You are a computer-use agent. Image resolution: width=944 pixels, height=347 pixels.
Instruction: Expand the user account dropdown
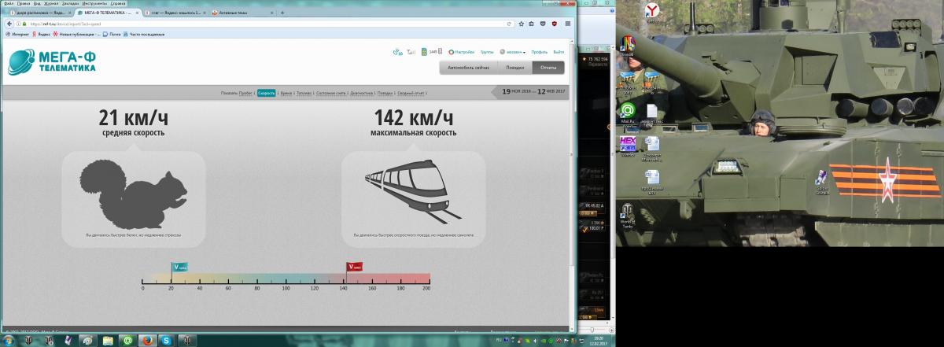(513, 52)
